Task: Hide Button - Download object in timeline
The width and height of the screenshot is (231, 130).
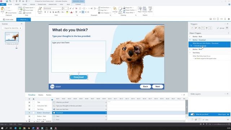Action: click(29, 113)
